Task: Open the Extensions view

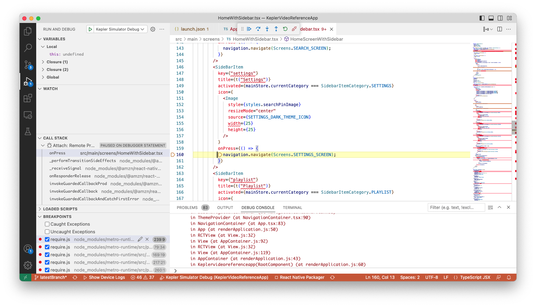Action: coord(28,98)
